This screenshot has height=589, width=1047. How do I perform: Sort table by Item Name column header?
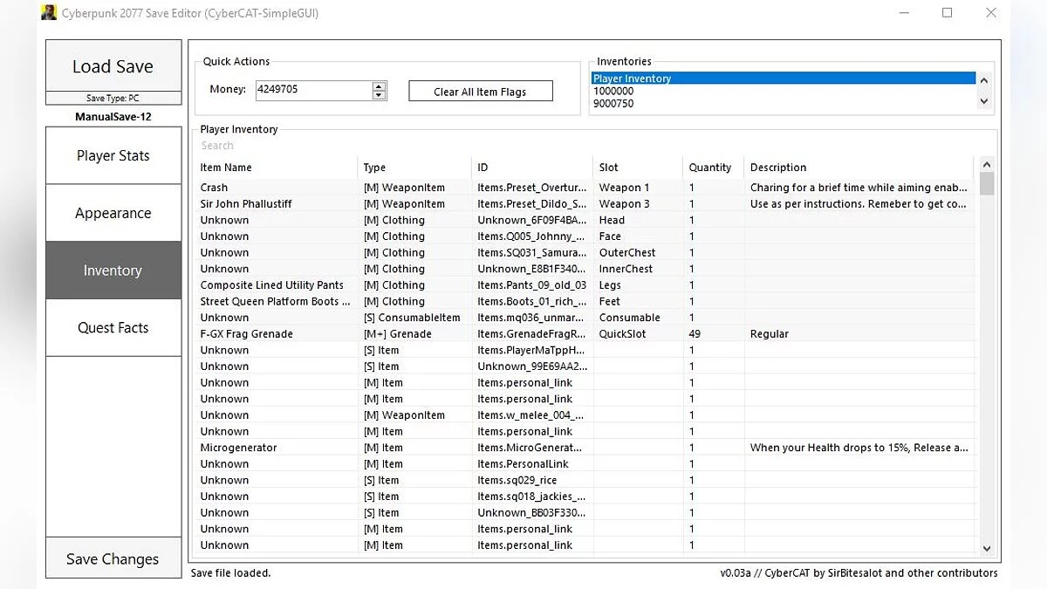226,168
